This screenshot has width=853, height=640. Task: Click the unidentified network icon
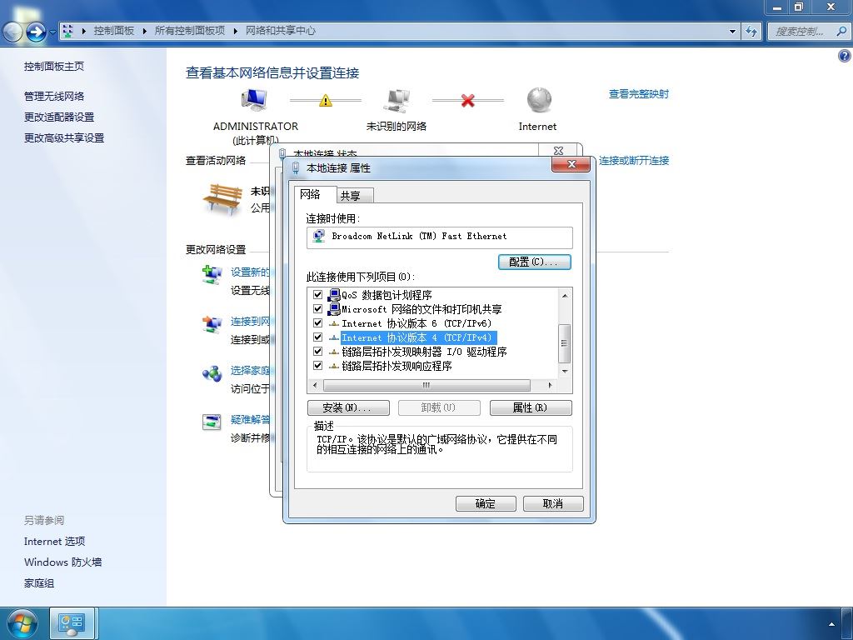(397, 101)
